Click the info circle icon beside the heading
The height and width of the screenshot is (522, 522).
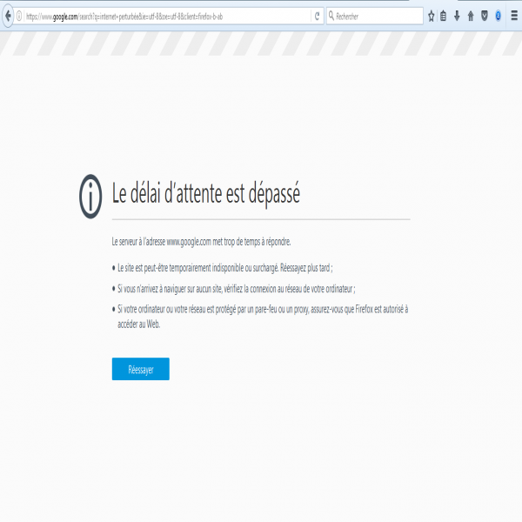tap(90, 197)
